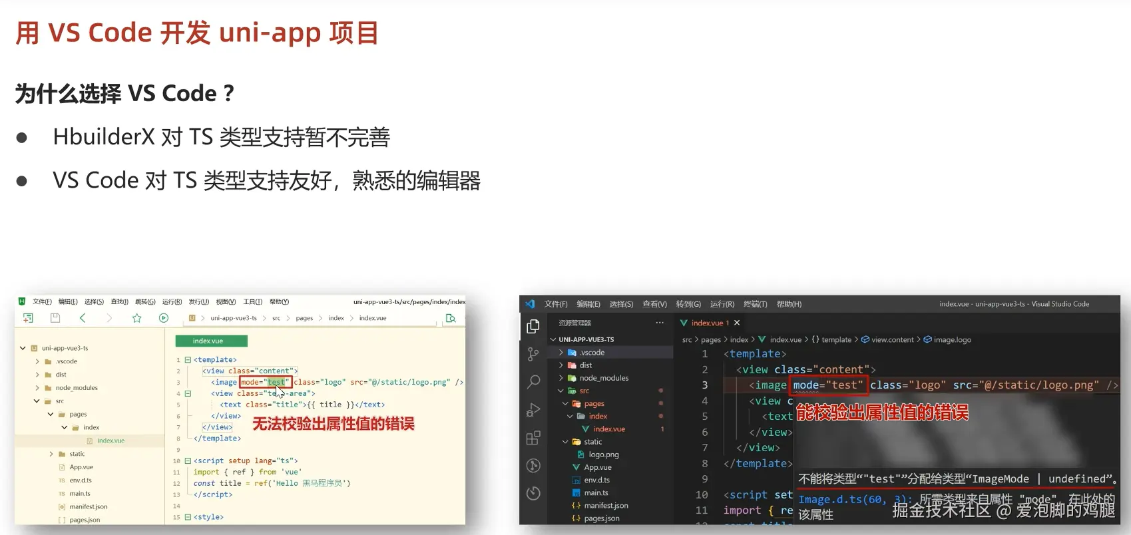Open 终端(T) menu in VS Code
The width and height of the screenshot is (1131, 535).
755,304
